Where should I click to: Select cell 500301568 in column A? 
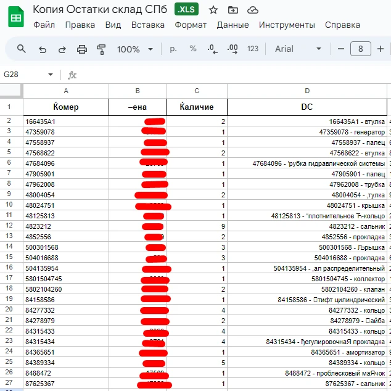(x=66, y=247)
